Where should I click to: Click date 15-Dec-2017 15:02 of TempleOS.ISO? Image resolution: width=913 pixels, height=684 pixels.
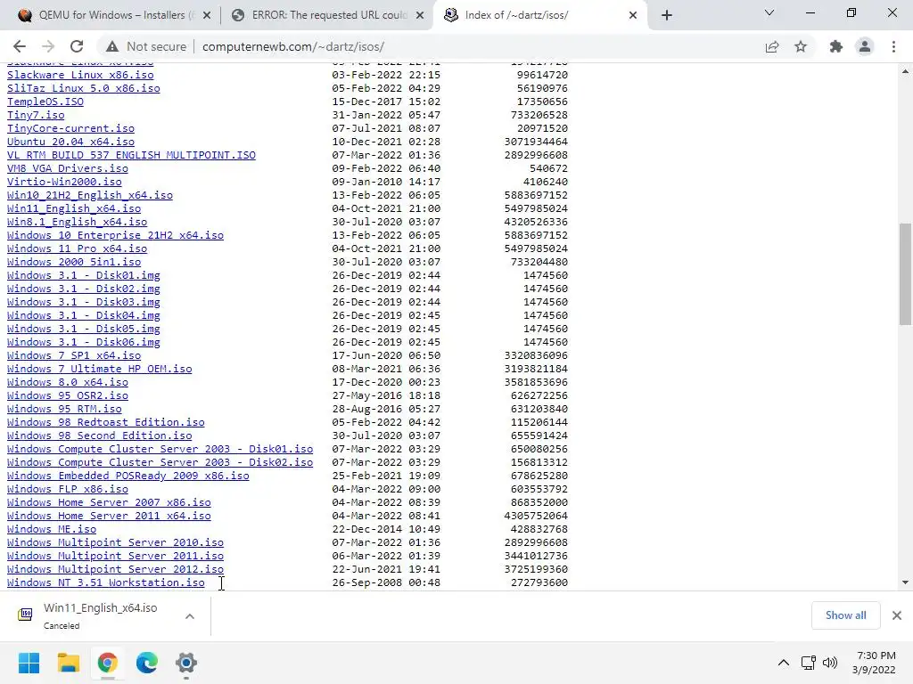click(x=386, y=102)
